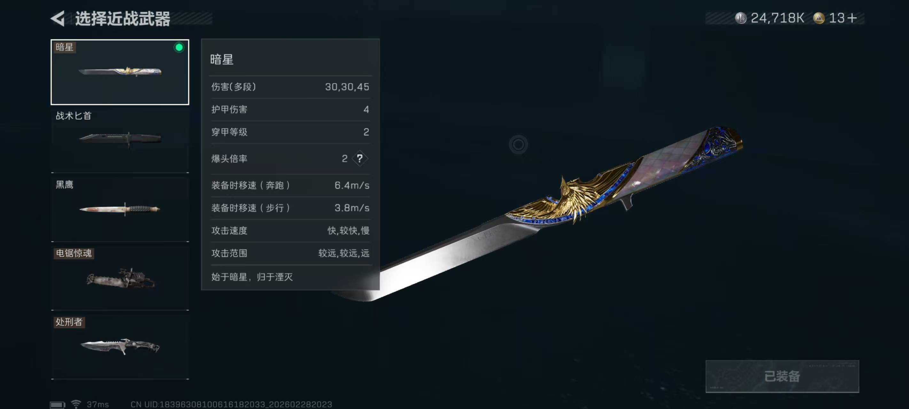Toggle green equipped indicator on 暗星

pos(179,47)
